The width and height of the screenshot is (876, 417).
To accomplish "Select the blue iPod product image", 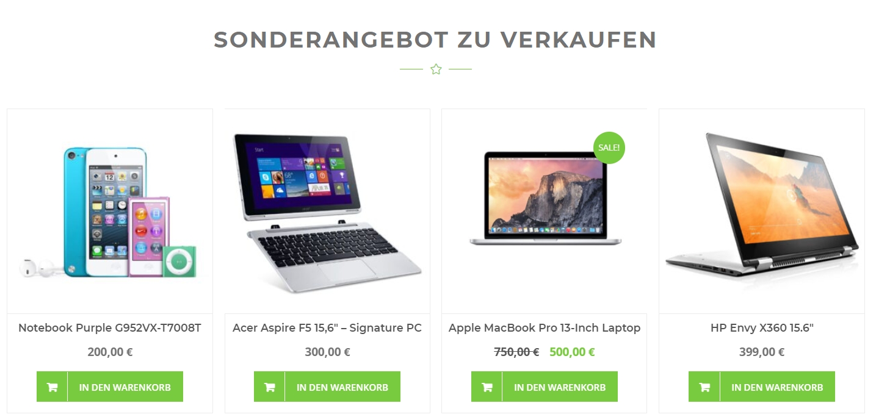I will [110, 212].
